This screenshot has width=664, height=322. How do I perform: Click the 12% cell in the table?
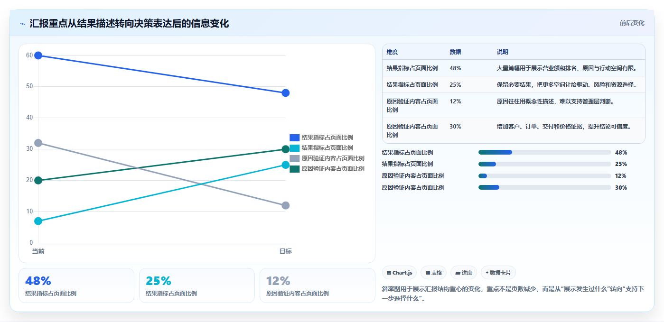pos(455,101)
